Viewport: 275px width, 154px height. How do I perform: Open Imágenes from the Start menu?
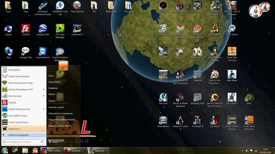53,88
